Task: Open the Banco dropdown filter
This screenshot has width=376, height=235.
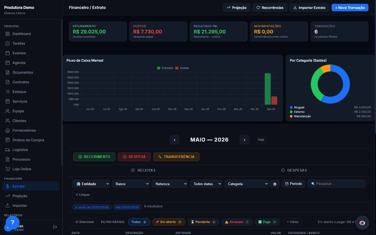Action: (x=131, y=184)
